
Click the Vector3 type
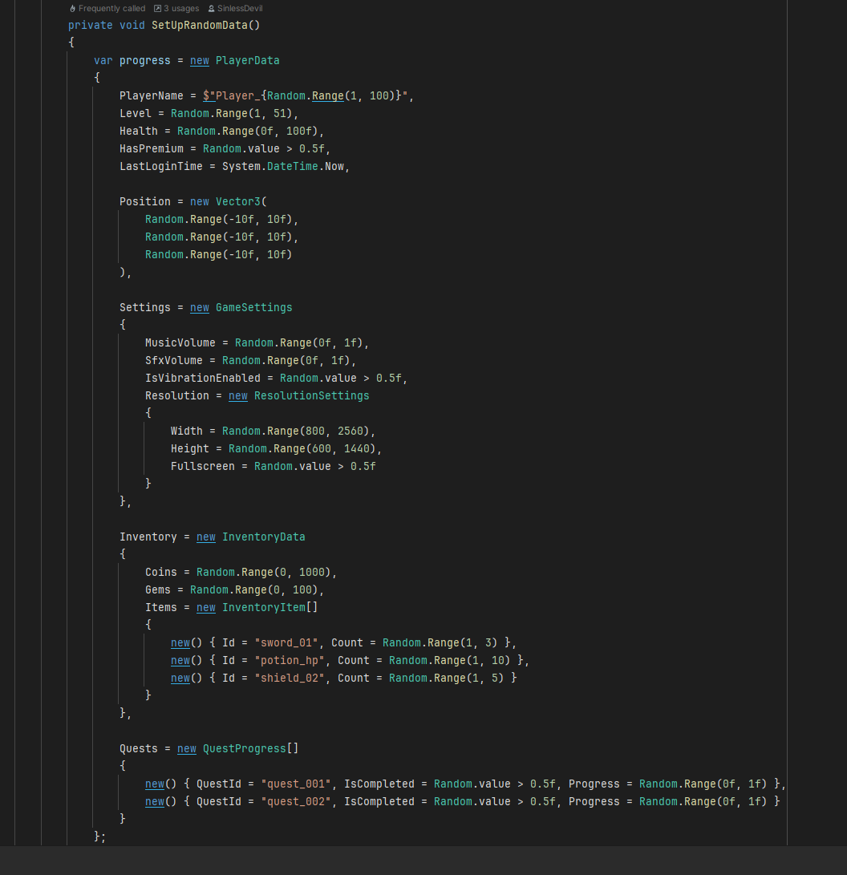(238, 202)
